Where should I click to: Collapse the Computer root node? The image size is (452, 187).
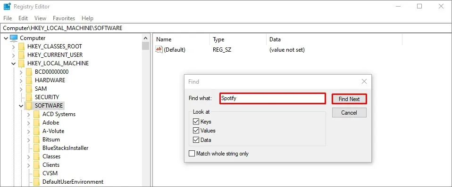6,38
